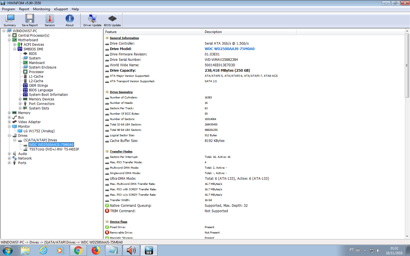Launch BIOS Update from toolbar

click(112, 20)
